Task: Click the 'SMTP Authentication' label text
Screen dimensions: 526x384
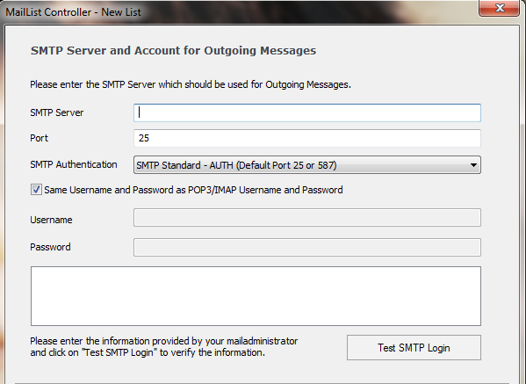Action: pyautogui.click(x=74, y=164)
